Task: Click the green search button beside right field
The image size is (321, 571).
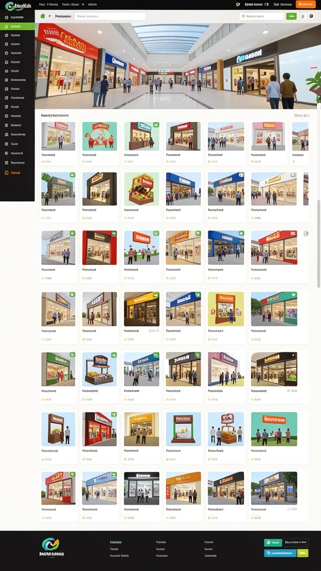Action: click(291, 16)
